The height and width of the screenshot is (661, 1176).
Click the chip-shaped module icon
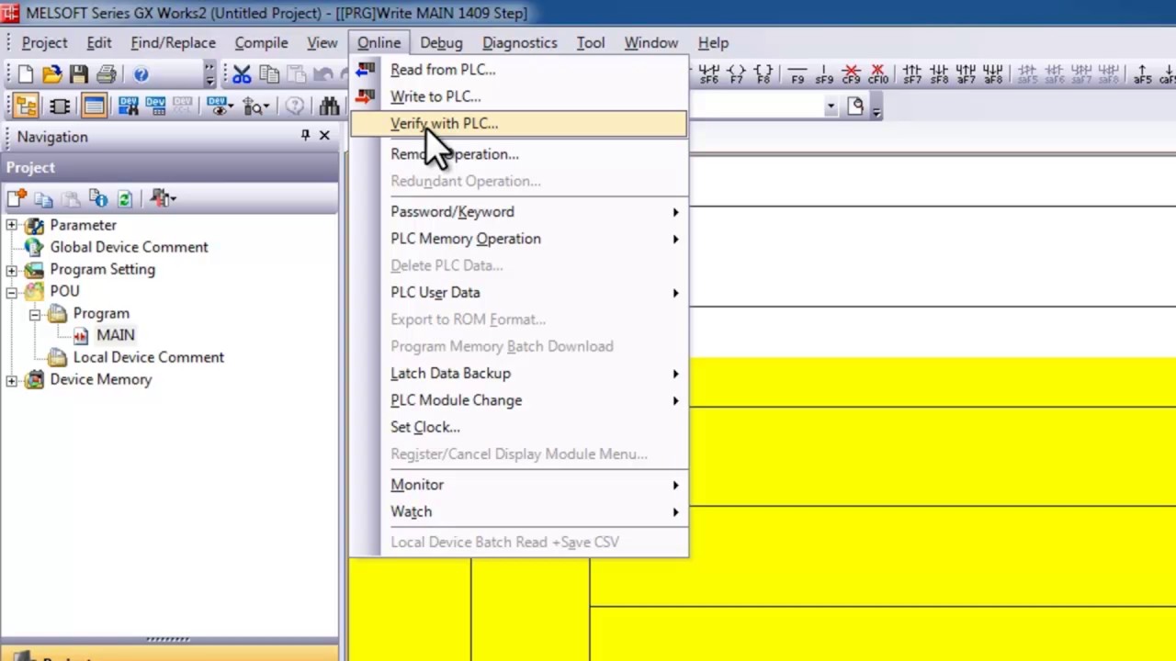(60, 106)
